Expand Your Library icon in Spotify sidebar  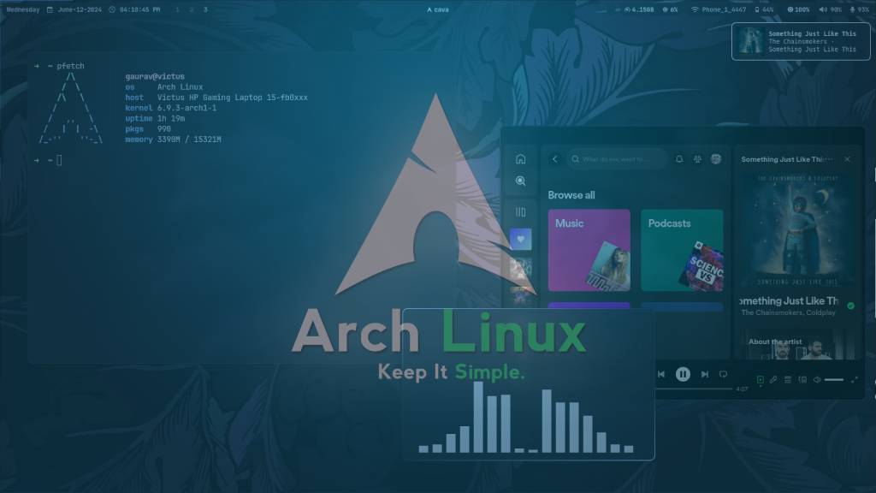520,212
